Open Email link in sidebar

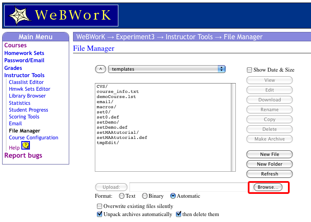pos(15,124)
